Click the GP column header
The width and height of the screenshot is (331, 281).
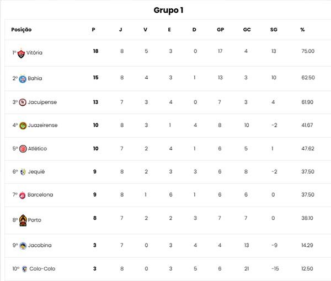tap(220, 30)
